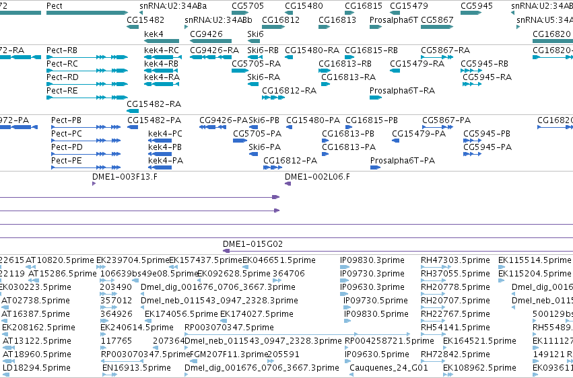Image resolution: width=573 pixels, height=378 pixels.
Task: Click the CG5867 gene label
Action: [x=437, y=20]
